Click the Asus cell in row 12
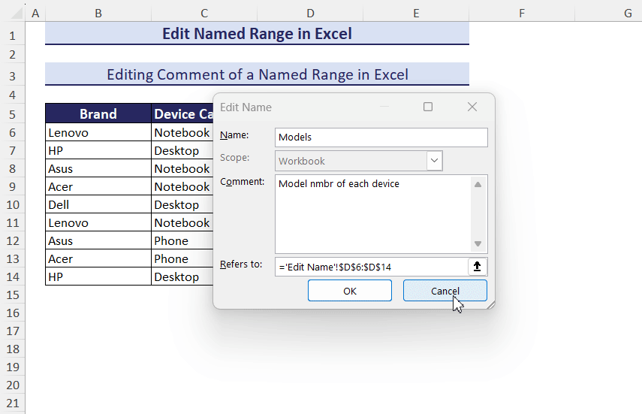 tap(98, 240)
